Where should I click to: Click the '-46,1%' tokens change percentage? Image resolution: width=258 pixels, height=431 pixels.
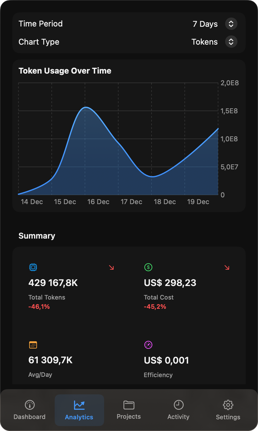[x=39, y=307]
